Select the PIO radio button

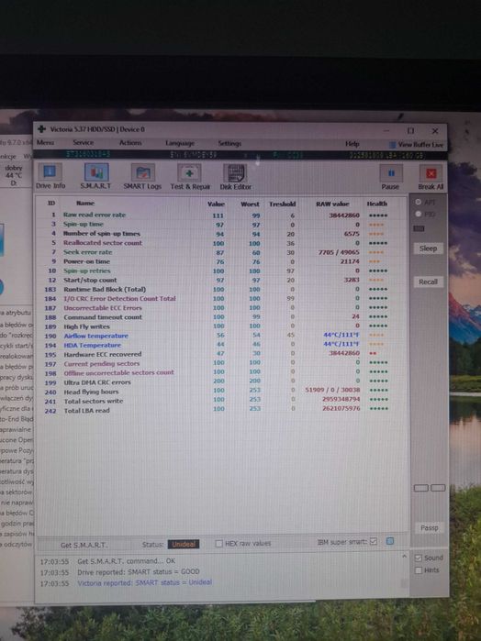(x=419, y=214)
